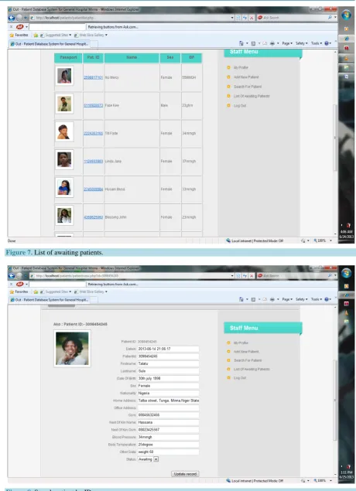
Task: Click Refresh icon in the bottom window's address bar
Action: tap(245, 276)
